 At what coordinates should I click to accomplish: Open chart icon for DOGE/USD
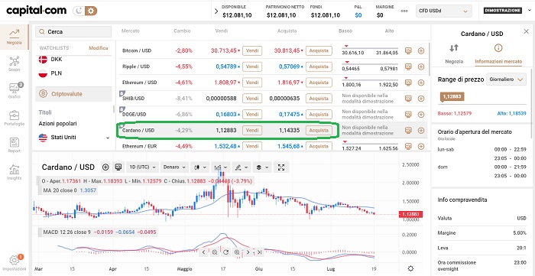[x=408, y=115]
